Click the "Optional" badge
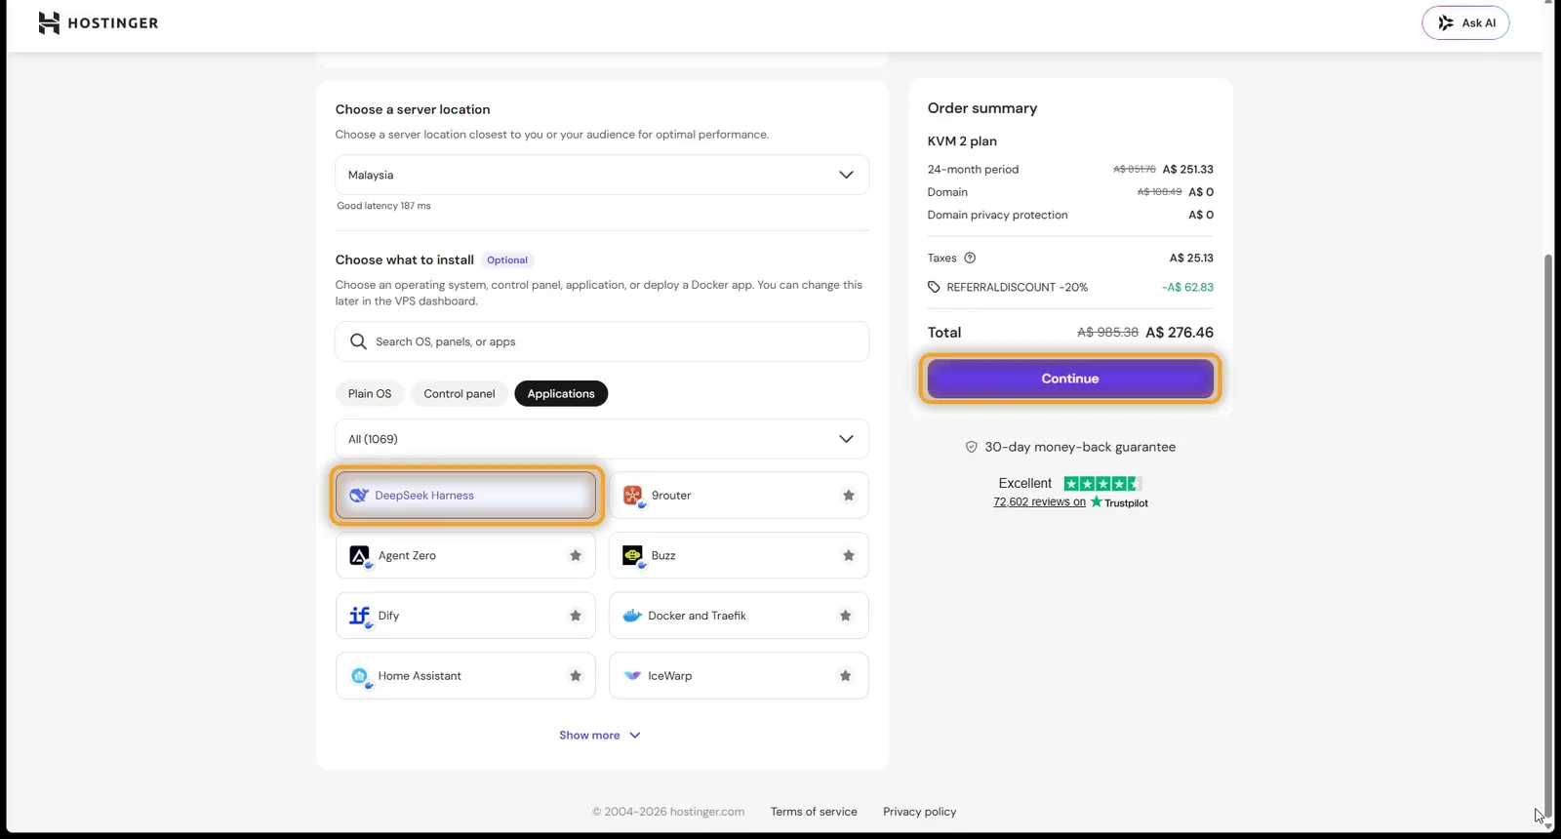Image resolution: width=1561 pixels, height=839 pixels. [507, 260]
